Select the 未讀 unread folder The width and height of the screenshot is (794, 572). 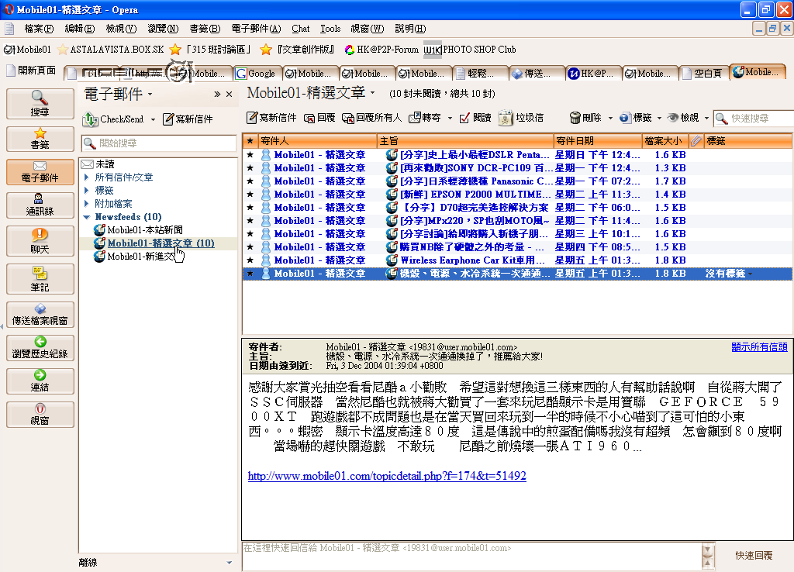click(105, 164)
